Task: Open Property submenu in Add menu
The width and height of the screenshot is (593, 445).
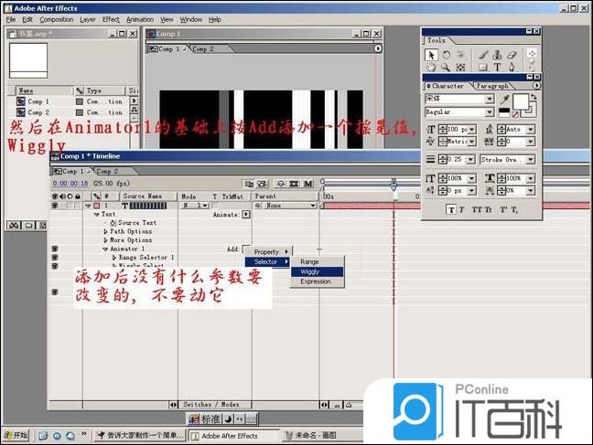Action: pyautogui.click(x=269, y=251)
